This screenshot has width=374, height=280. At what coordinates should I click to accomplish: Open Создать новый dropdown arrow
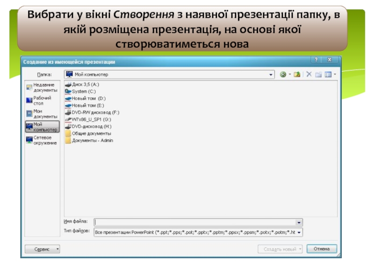pos(300,249)
